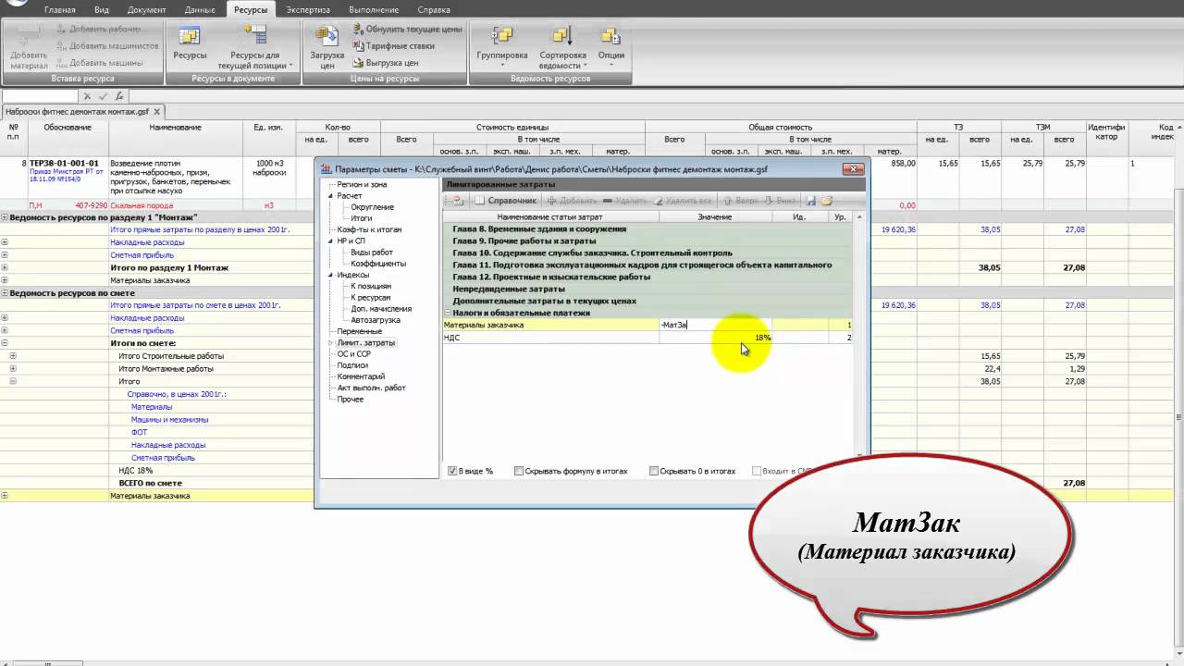The image size is (1184, 666).
Task: Toggle the В виде % checkbox
Action: coord(452,471)
